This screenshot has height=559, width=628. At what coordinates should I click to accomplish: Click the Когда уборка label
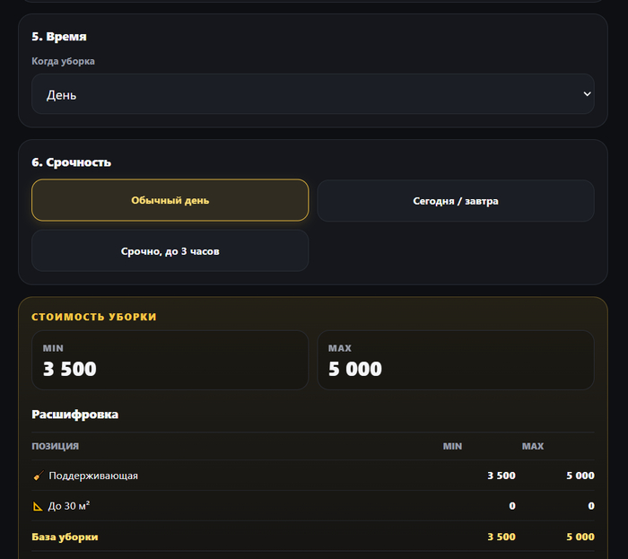[x=64, y=61]
